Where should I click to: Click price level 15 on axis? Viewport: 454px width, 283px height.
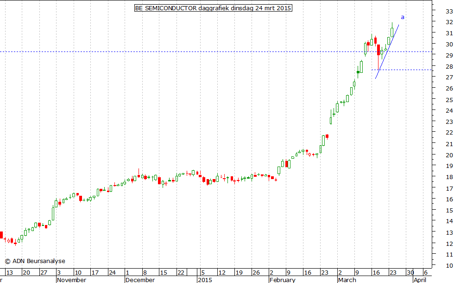coord(449,210)
